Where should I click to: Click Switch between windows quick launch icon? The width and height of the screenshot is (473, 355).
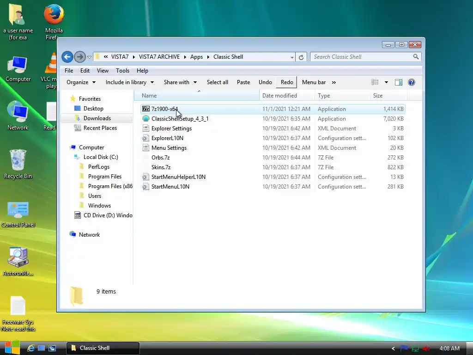(52, 348)
